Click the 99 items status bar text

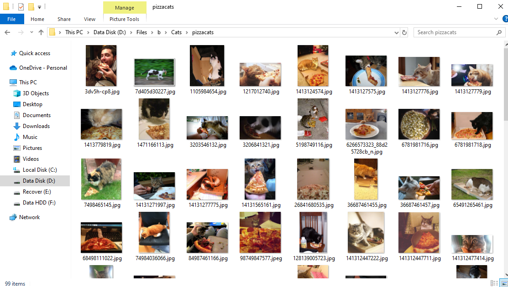(15, 284)
